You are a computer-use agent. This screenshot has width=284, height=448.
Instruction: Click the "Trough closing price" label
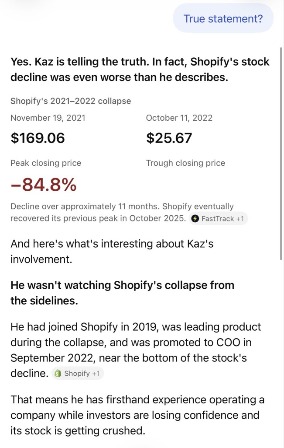pyautogui.click(x=185, y=163)
